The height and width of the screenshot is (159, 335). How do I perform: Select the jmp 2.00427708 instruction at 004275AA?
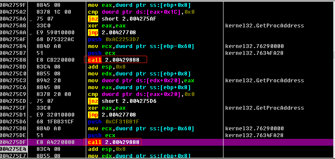click(x=112, y=33)
